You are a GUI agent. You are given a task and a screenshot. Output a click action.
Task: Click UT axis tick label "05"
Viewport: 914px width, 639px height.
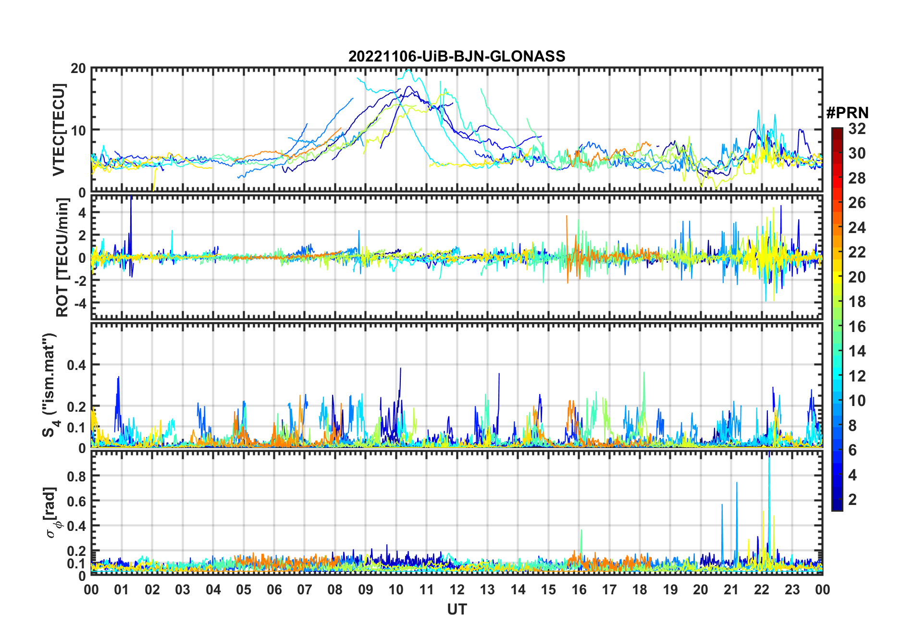point(244,590)
